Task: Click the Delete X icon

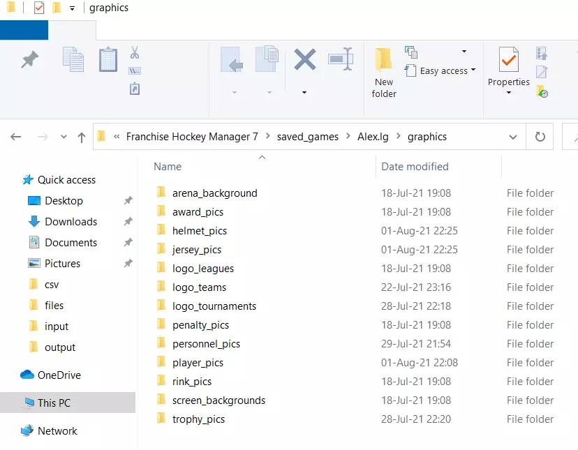Action: [305, 59]
